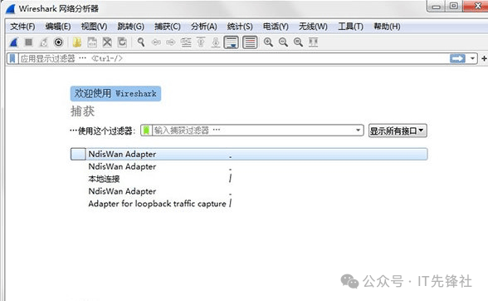The image size is (488, 301).
Task: Click the zoom in magnifier icon
Action: pos(268,42)
